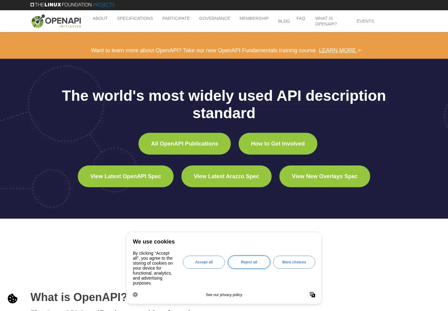448x311 pixels.
Task: Open the SPECIFICATIONS menu
Action: 135,18
